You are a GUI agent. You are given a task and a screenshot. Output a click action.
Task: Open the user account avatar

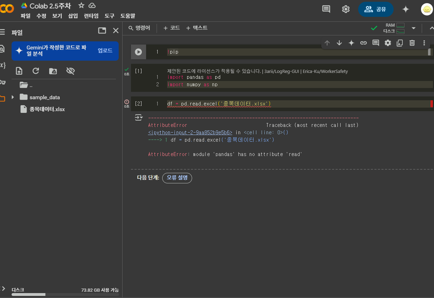pyautogui.click(x=427, y=9)
